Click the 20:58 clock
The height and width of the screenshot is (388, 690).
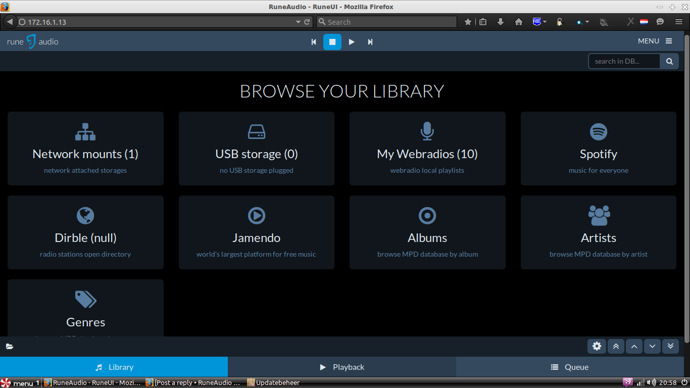click(x=668, y=383)
